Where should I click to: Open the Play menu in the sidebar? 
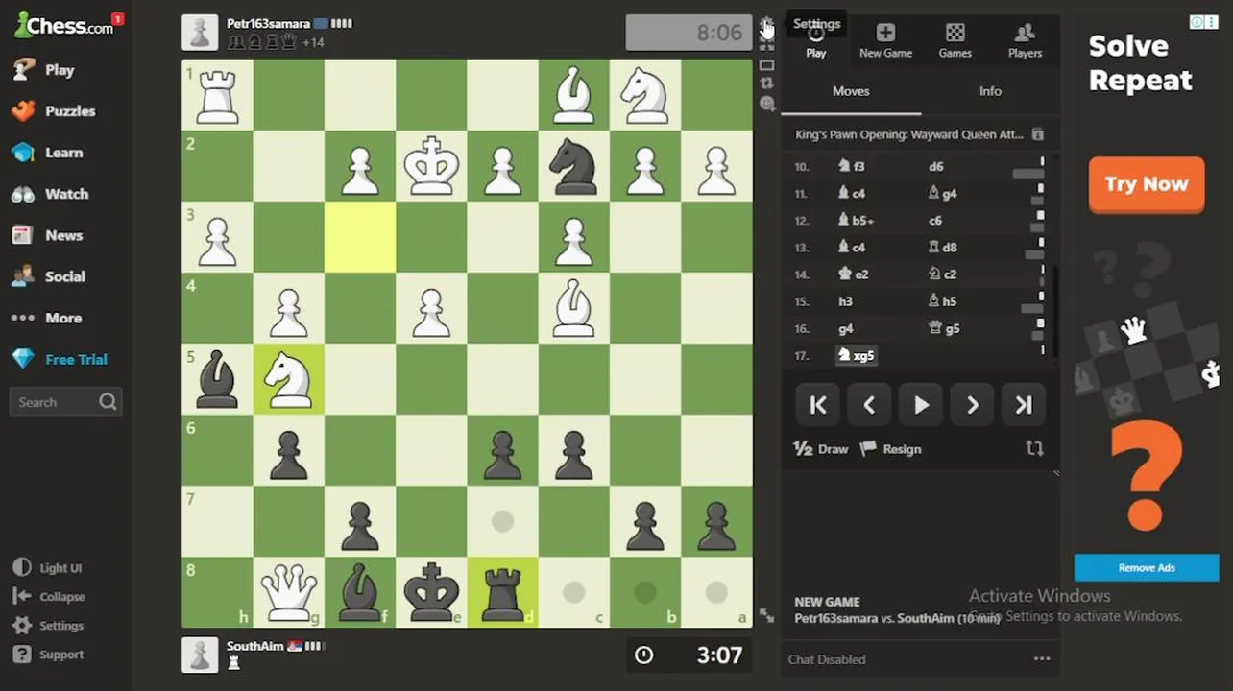coord(44,70)
